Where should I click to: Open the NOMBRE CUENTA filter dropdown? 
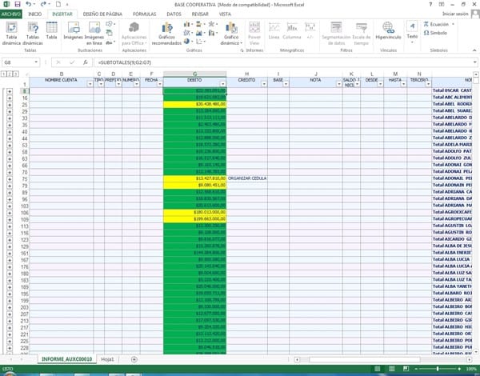coord(89,85)
